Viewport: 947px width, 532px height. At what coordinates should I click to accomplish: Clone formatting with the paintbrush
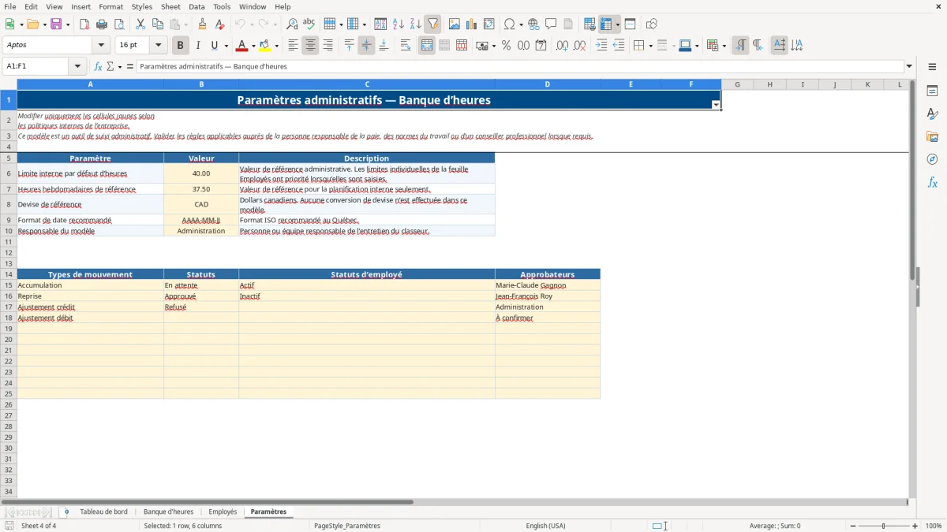point(203,24)
